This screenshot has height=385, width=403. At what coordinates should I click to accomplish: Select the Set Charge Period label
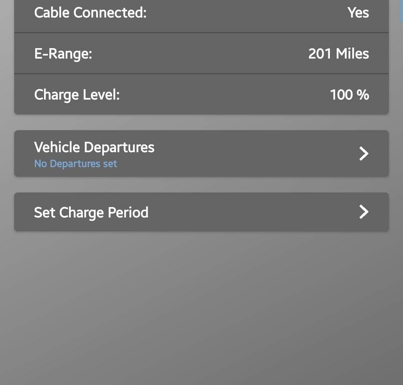[x=91, y=213]
